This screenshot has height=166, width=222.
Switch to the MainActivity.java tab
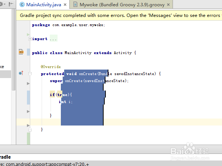(x=43, y=5)
